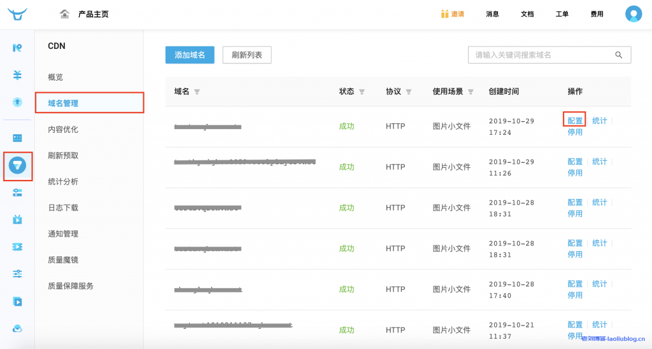
Task: Click the 刷新列表 button
Action: pos(247,55)
